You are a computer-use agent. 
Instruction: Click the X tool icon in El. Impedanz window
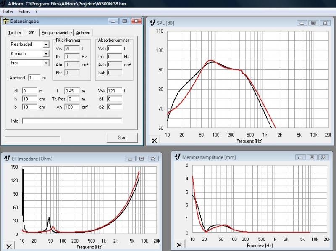tap(9, 246)
